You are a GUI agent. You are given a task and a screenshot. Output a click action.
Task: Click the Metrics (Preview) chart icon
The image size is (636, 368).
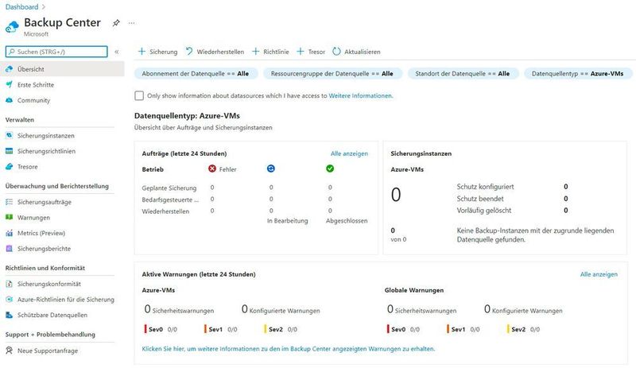[9, 233]
